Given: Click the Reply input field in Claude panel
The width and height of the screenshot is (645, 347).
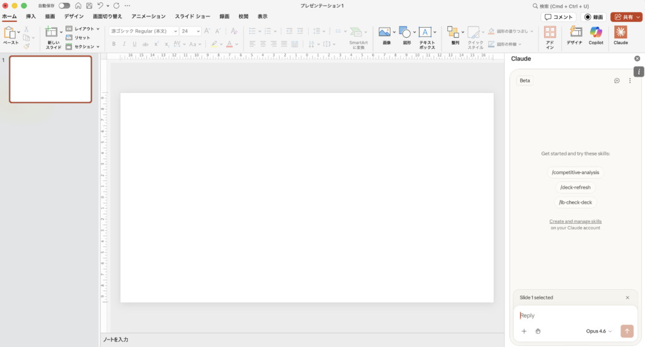Looking at the screenshot, I should (575, 316).
